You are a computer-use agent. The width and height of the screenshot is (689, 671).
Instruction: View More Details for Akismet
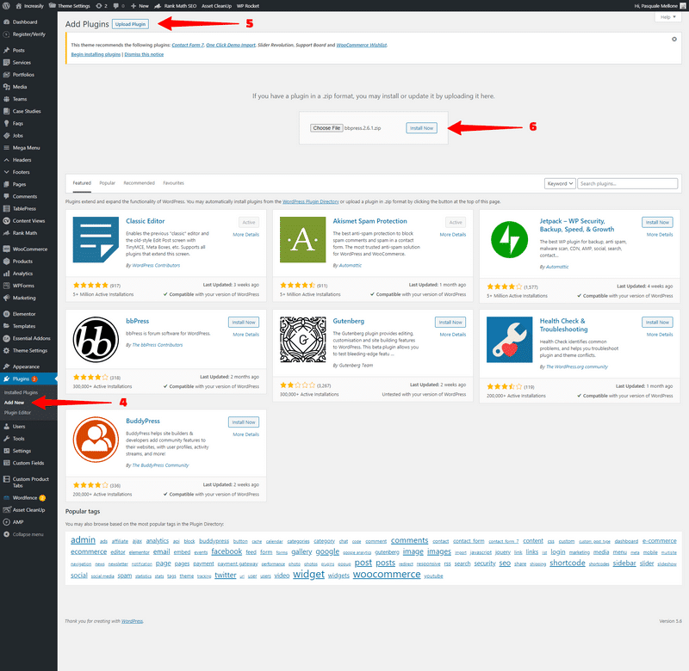[x=453, y=235]
